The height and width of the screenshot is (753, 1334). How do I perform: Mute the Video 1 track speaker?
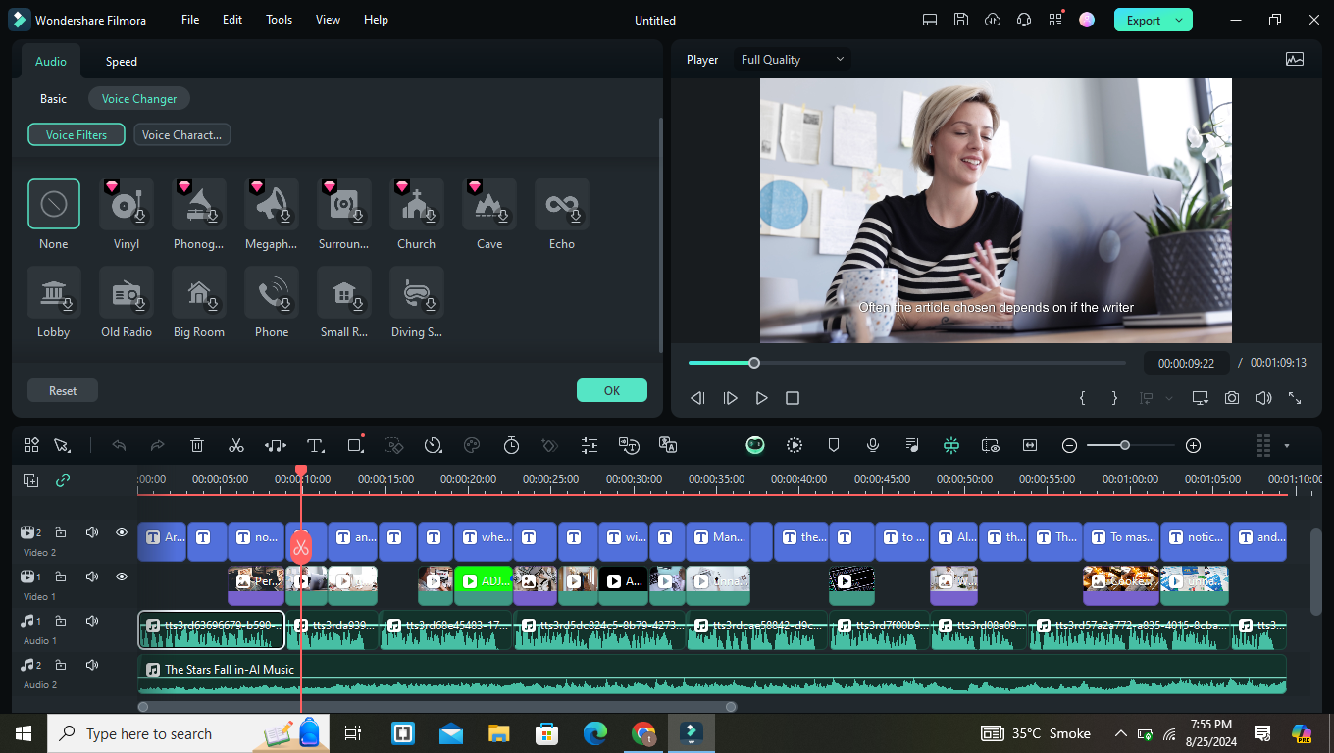click(x=92, y=577)
